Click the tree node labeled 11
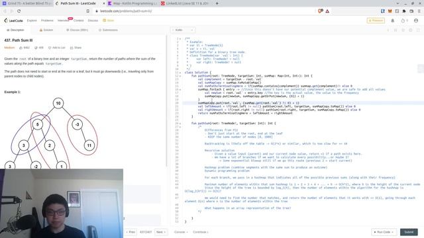 (x=89, y=145)
